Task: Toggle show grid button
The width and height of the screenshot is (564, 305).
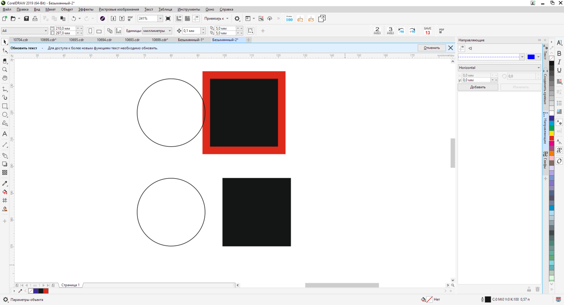Action: [x=188, y=18]
